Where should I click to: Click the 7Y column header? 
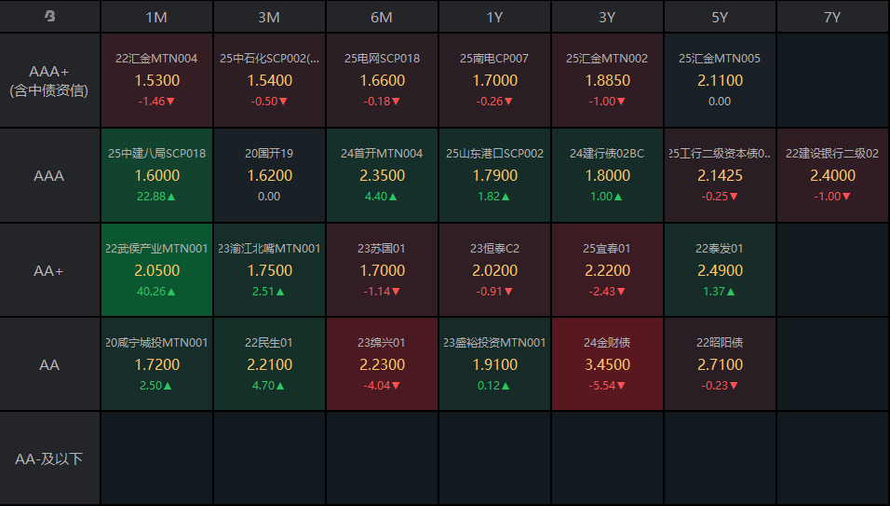coord(832,17)
